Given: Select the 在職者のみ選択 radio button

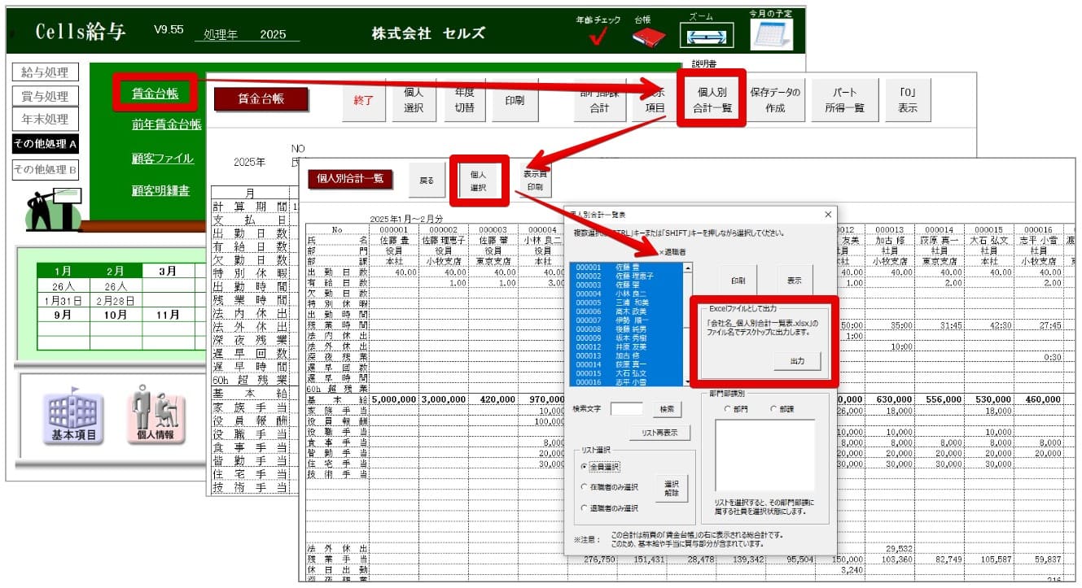Looking at the screenshot, I should tap(585, 487).
